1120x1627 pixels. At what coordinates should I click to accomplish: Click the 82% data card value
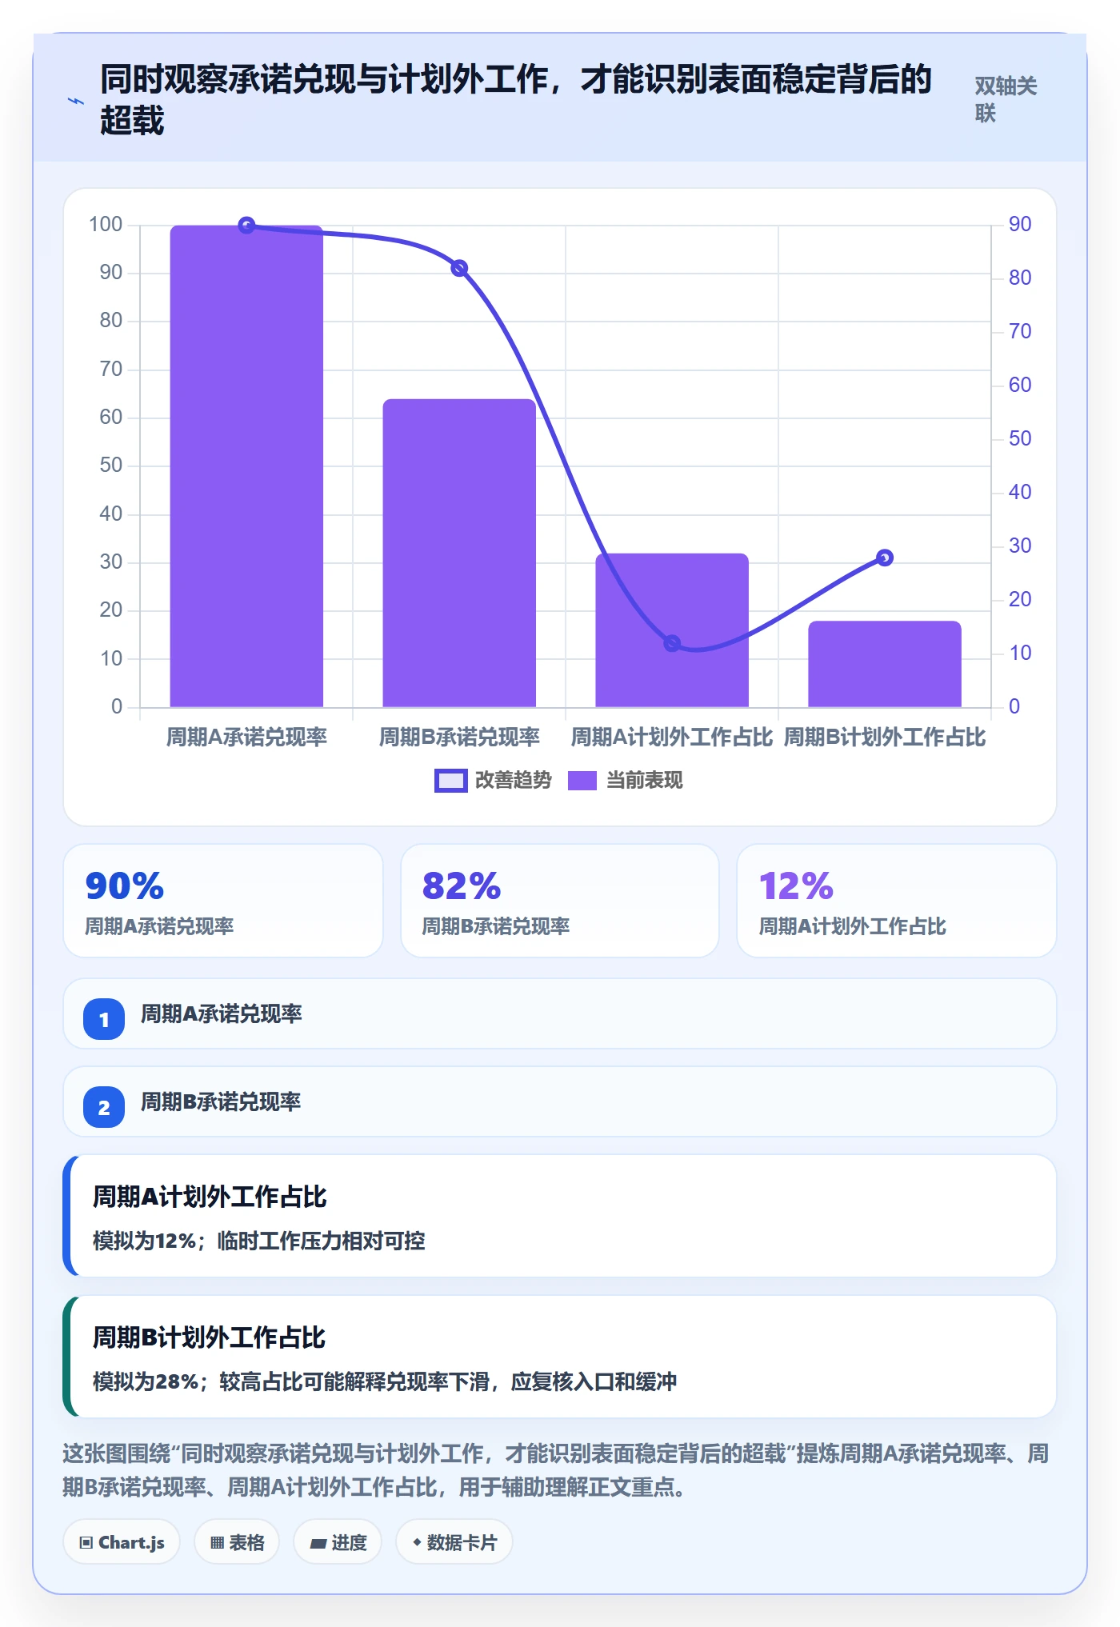(462, 885)
